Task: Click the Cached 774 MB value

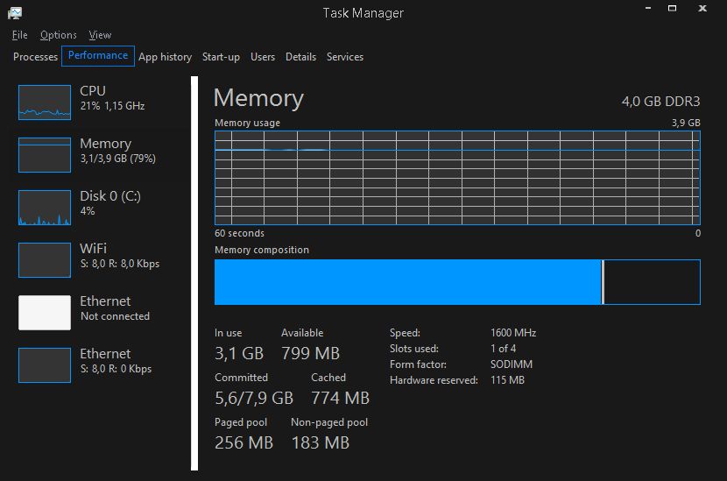Action: point(340,398)
